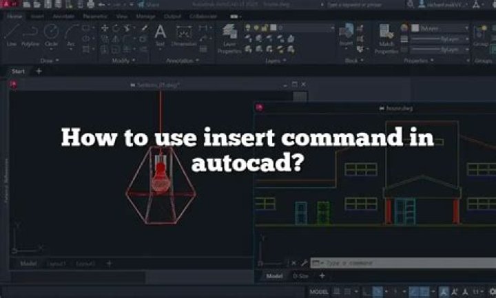496x298 pixels.
Task: Select Layout1 tab in the Section drawing window
Action: click(x=56, y=263)
